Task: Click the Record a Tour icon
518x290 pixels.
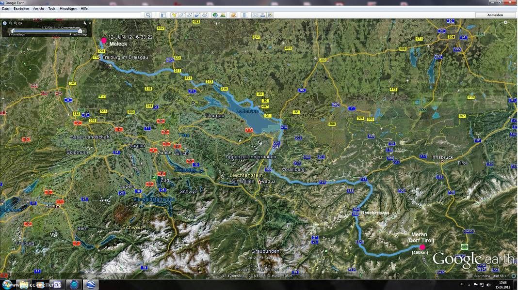Action: pyautogui.click(x=205, y=15)
